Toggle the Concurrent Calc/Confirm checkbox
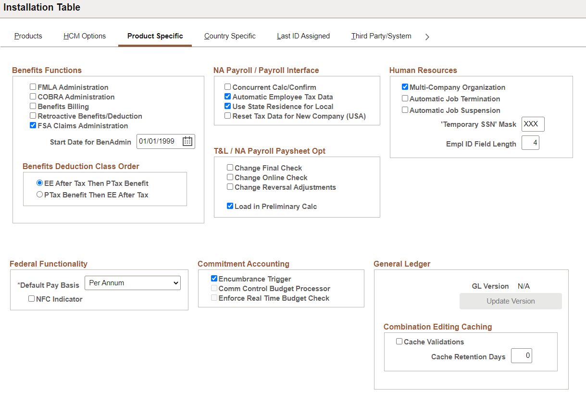Image resolution: width=586 pixels, height=403 pixels. click(228, 87)
